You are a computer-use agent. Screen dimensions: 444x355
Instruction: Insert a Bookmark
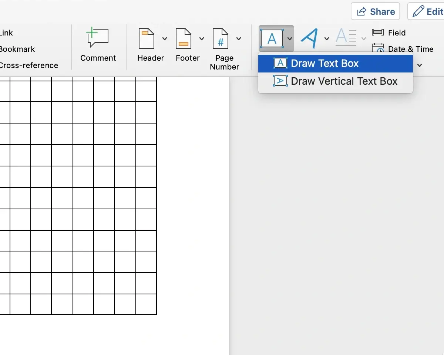[17, 49]
